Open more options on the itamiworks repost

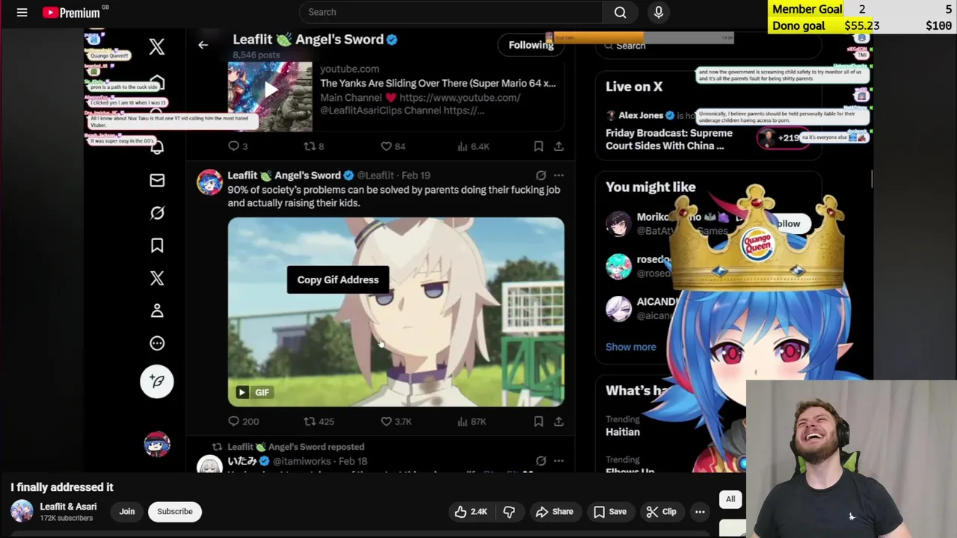[x=558, y=461]
